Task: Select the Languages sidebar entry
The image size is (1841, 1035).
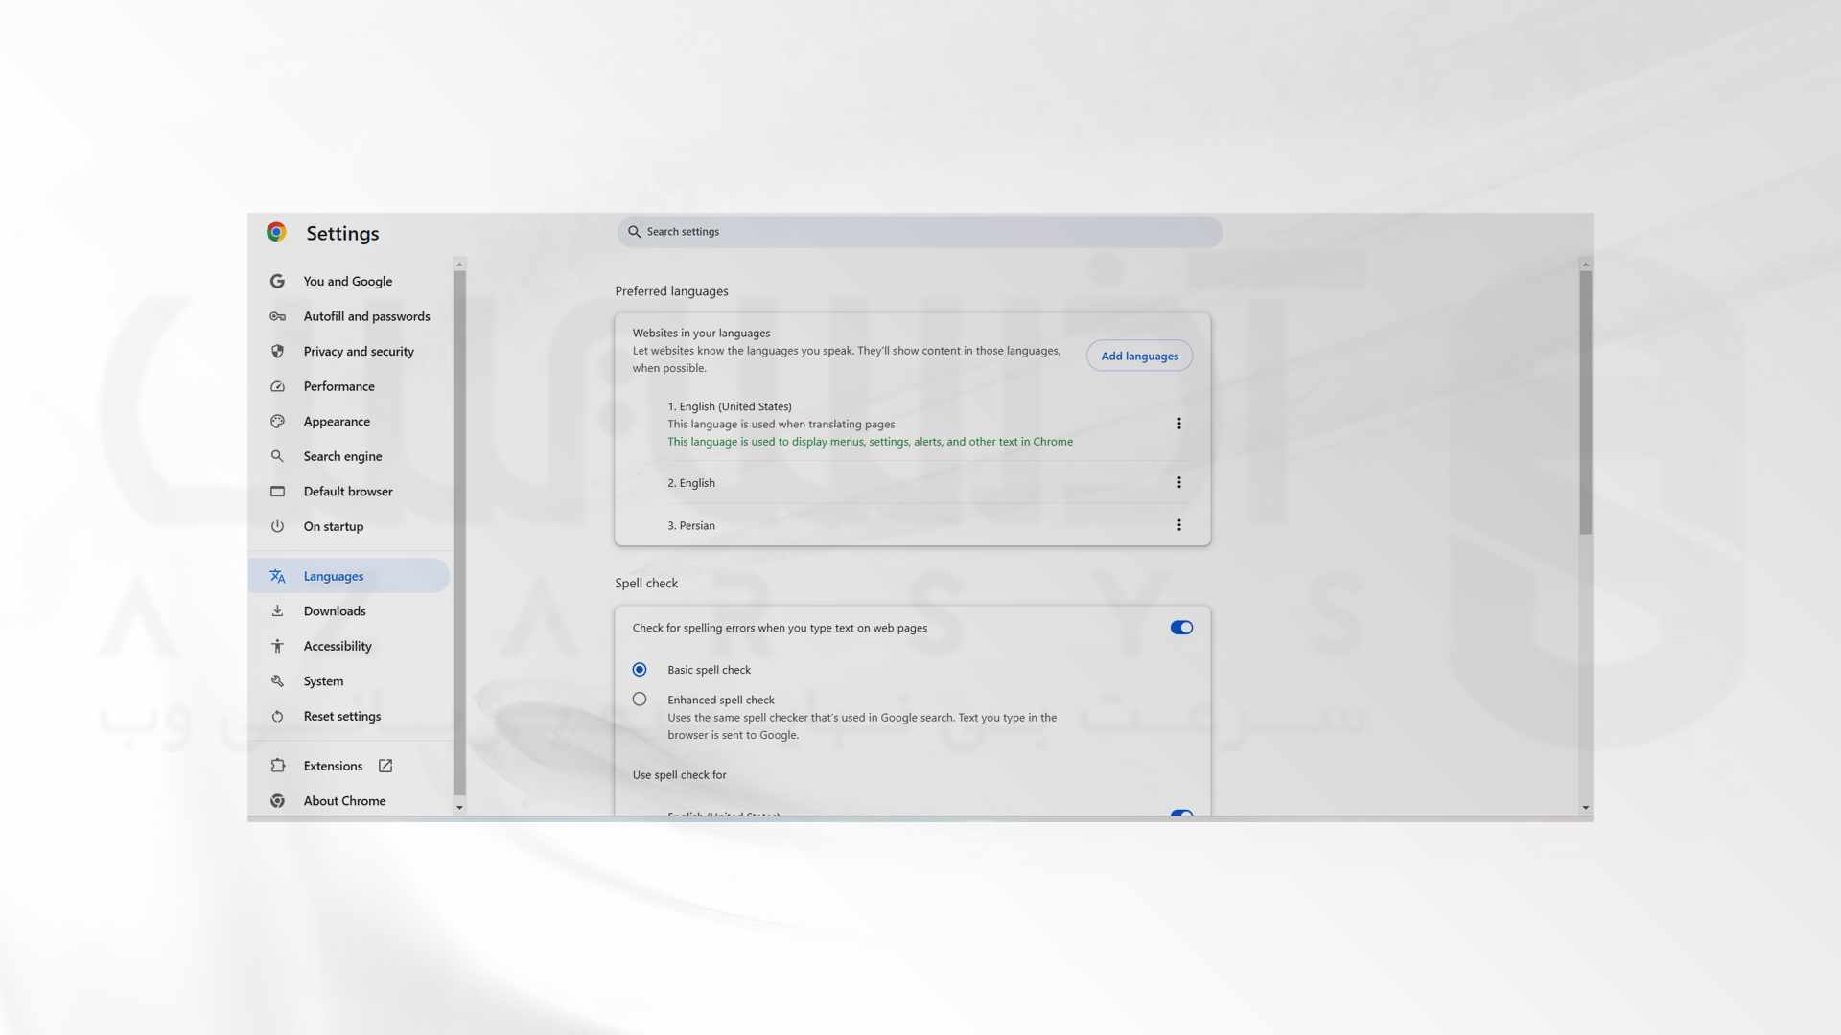Action: 349,576
